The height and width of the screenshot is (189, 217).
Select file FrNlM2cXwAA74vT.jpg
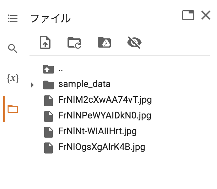tap(105, 100)
